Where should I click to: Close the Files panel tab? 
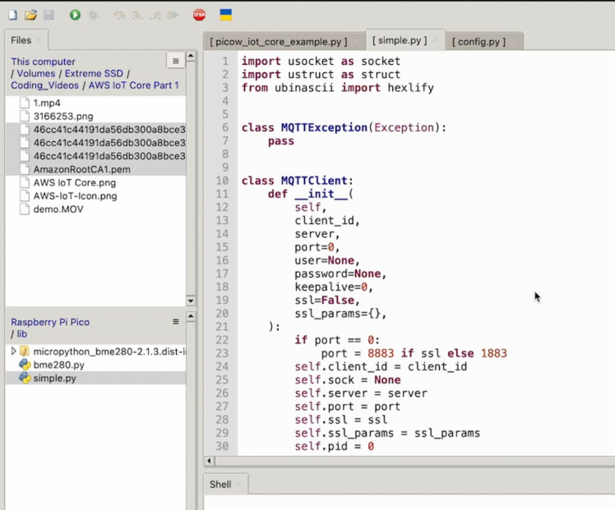39,40
